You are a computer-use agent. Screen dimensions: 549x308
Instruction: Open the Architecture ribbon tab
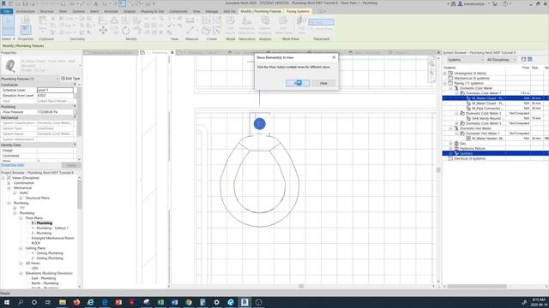[25, 11]
